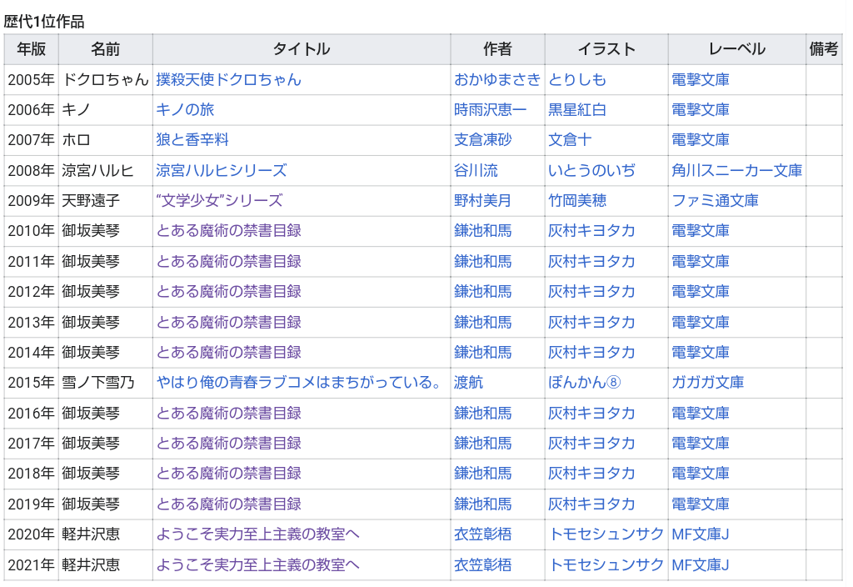Click illustrator いとうのいぢ
Viewport: 853px width, 587px height.
click(x=591, y=171)
